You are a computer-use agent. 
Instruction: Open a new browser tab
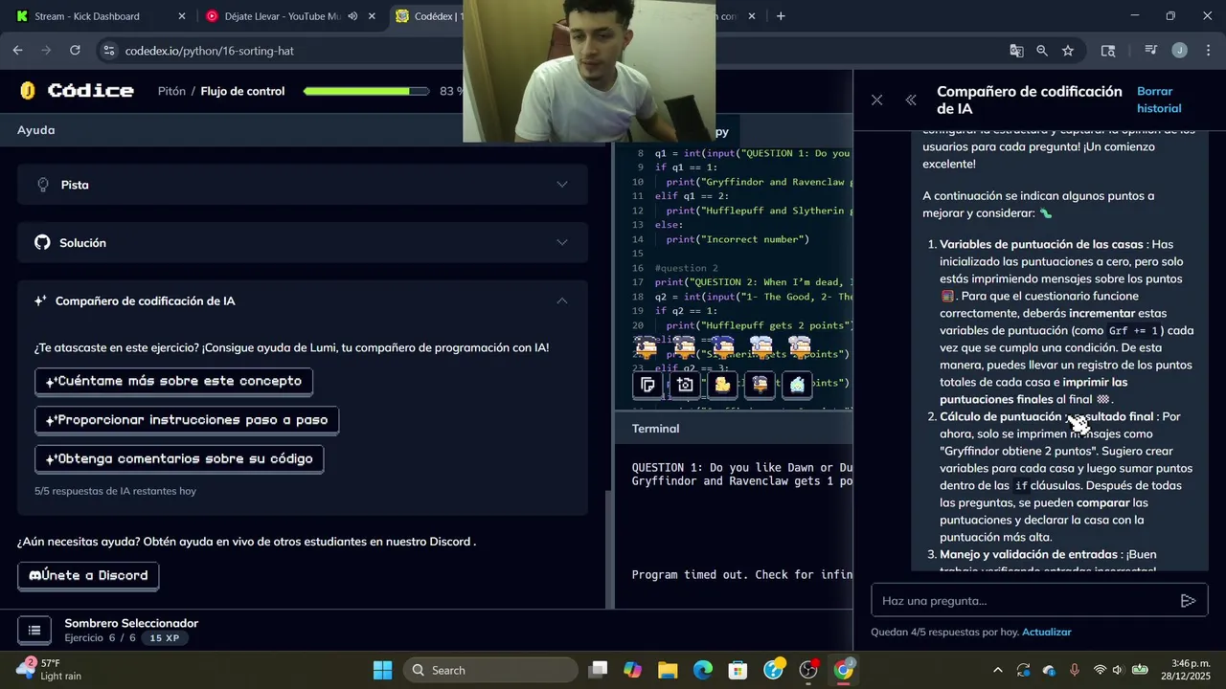[781, 16]
